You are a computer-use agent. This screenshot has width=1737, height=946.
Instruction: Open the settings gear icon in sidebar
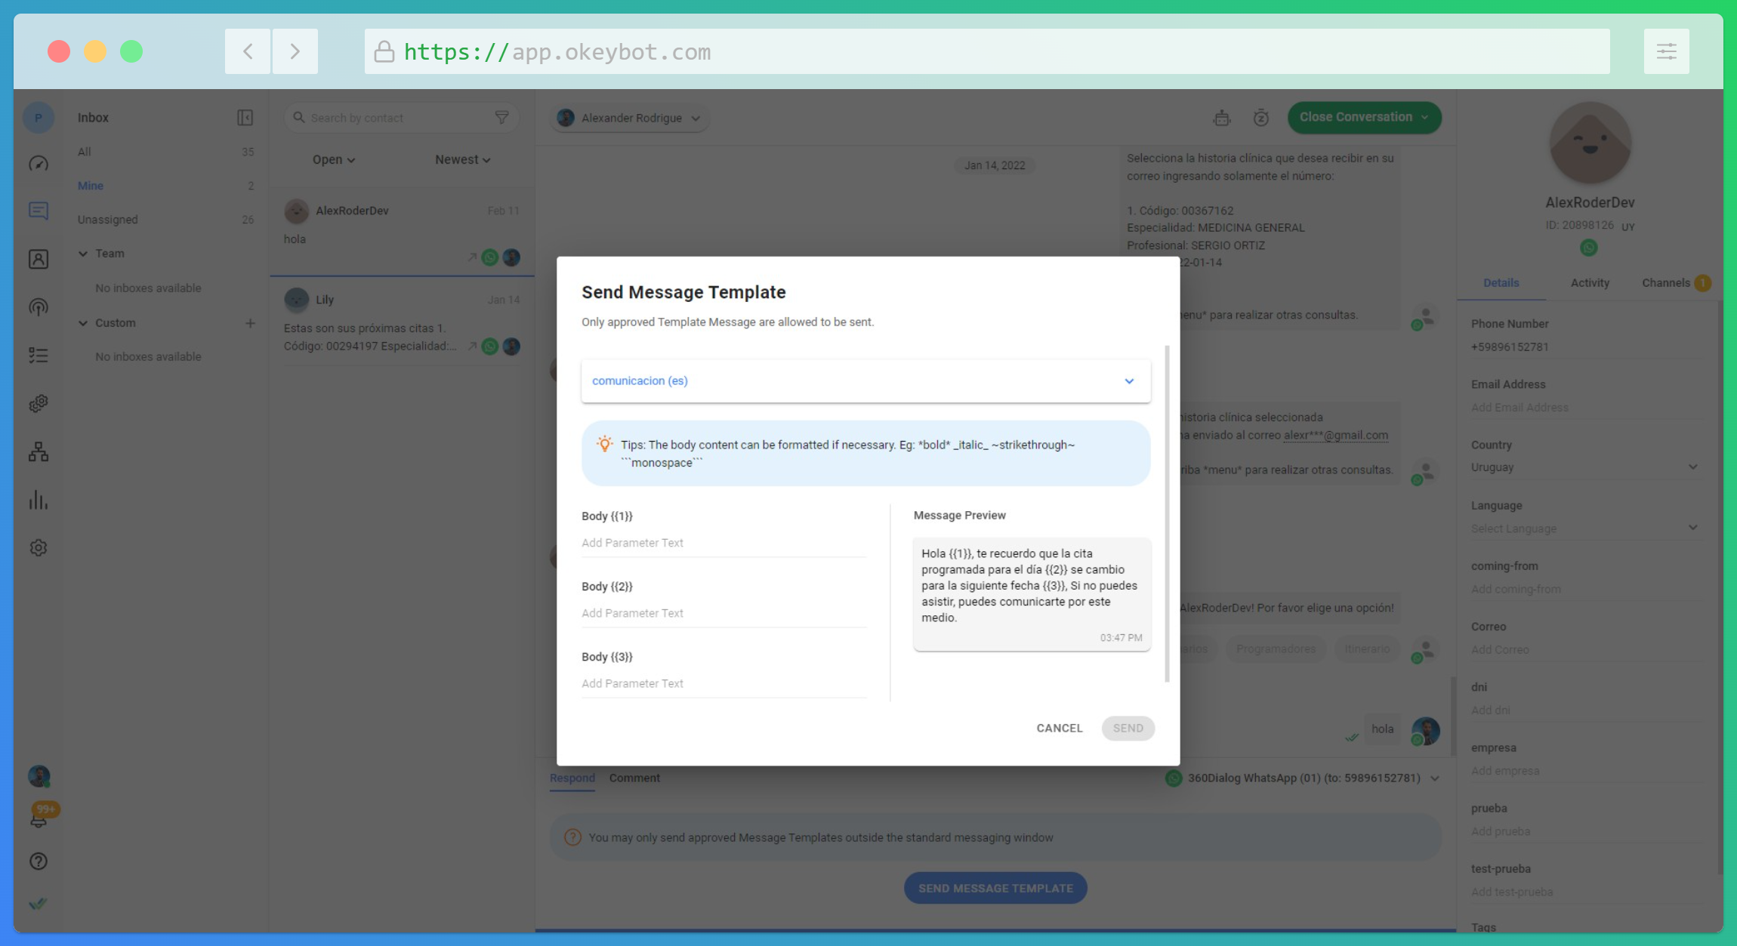click(39, 548)
